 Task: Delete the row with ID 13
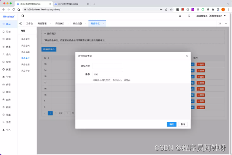pyautogui.click(x=201, y=64)
